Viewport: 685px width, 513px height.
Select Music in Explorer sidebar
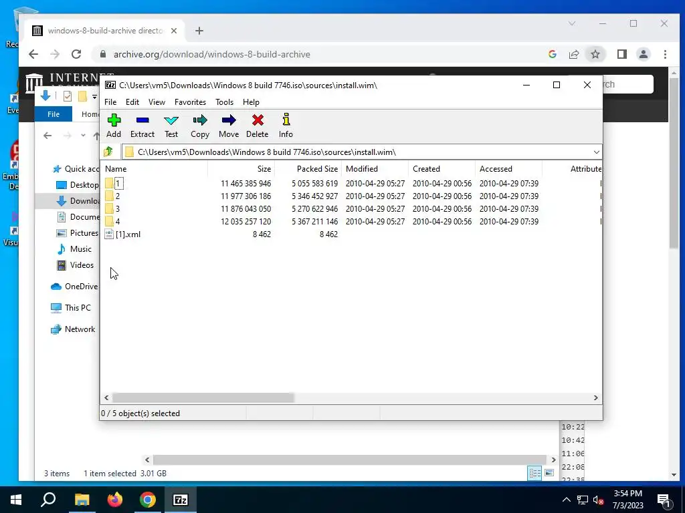tap(74, 249)
